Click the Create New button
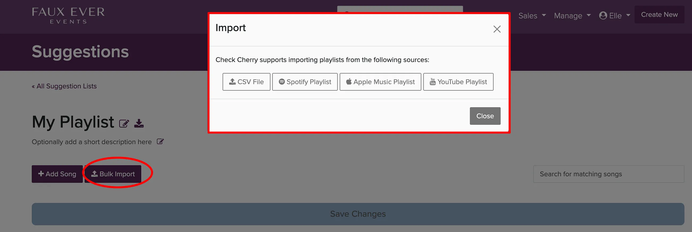This screenshot has width=692, height=232. (659, 14)
